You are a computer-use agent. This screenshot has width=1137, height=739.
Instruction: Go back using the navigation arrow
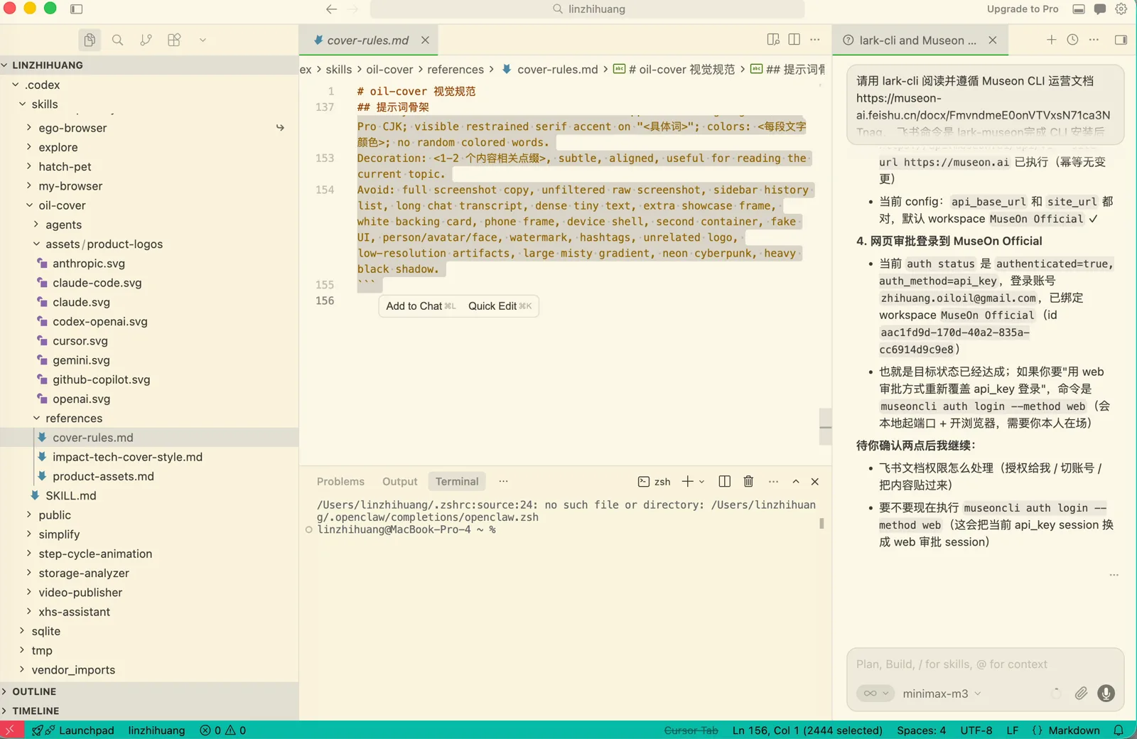pyautogui.click(x=331, y=9)
